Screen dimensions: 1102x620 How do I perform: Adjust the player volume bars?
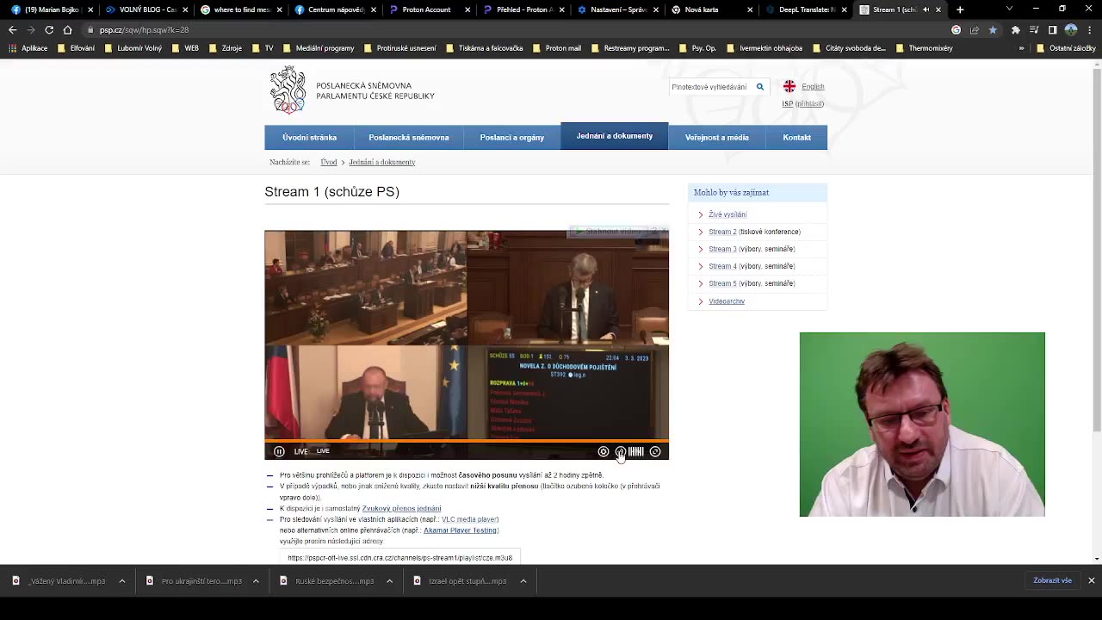click(x=636, y=451)
